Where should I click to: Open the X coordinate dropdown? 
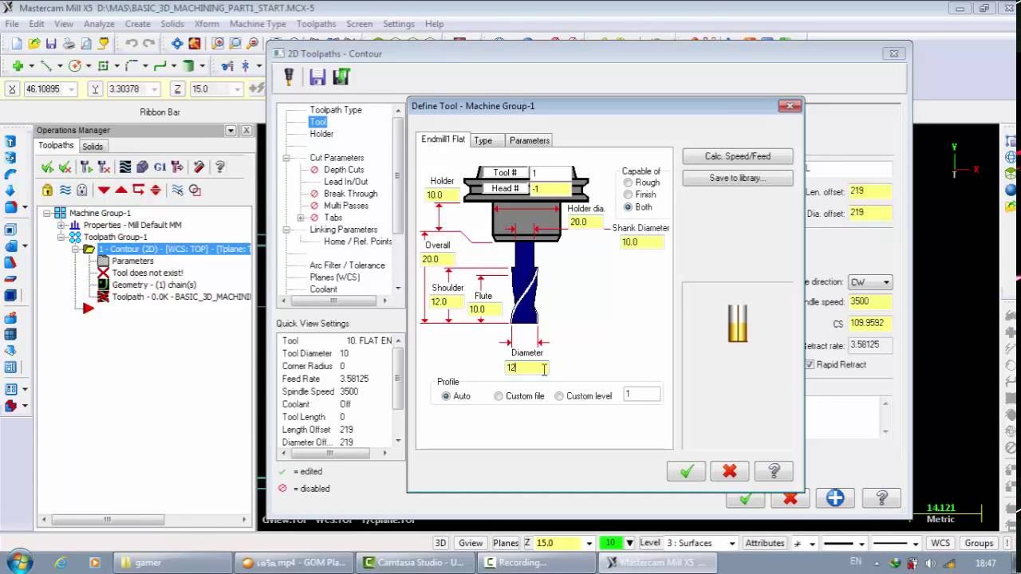[72, 89]
